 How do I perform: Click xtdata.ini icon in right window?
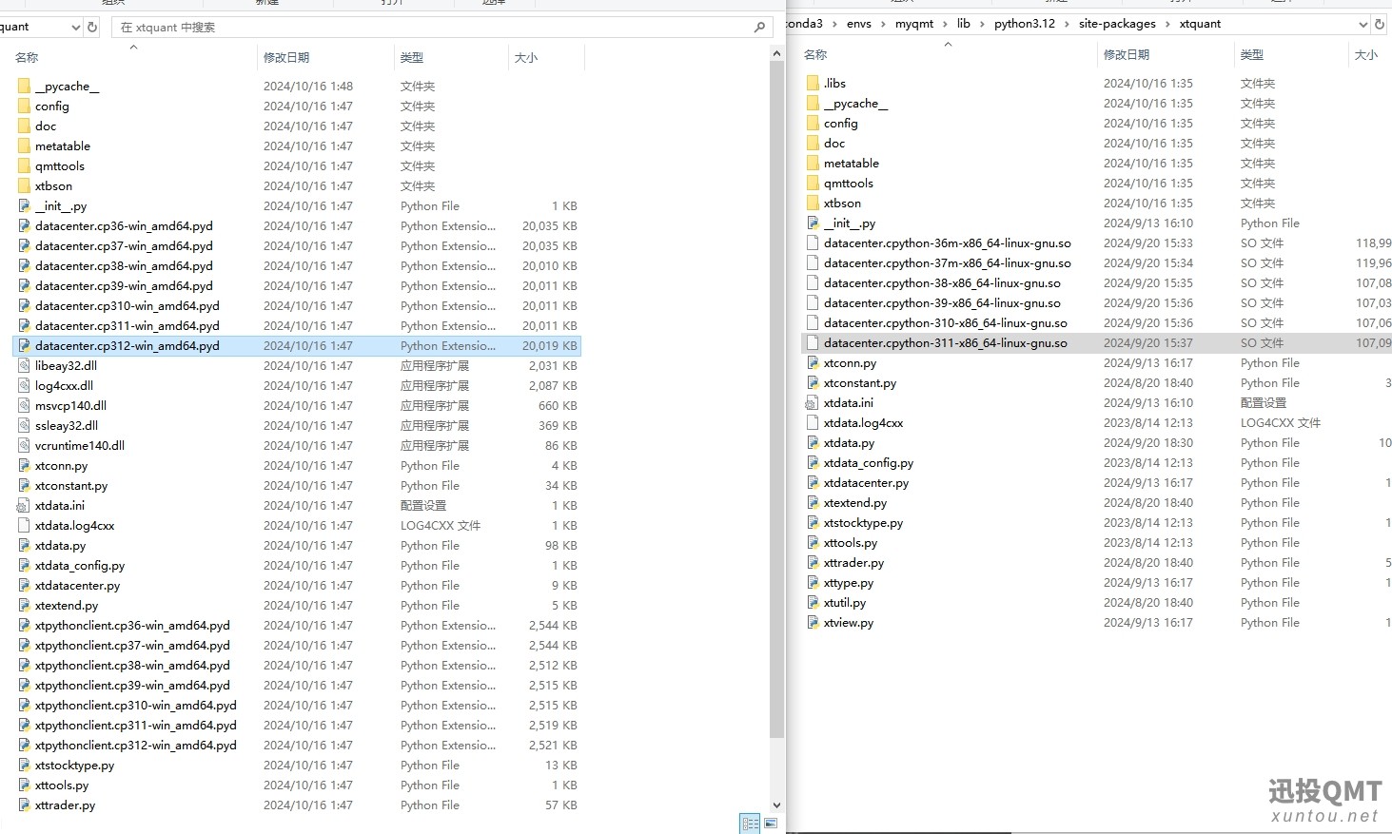click(x=813, y=402)
